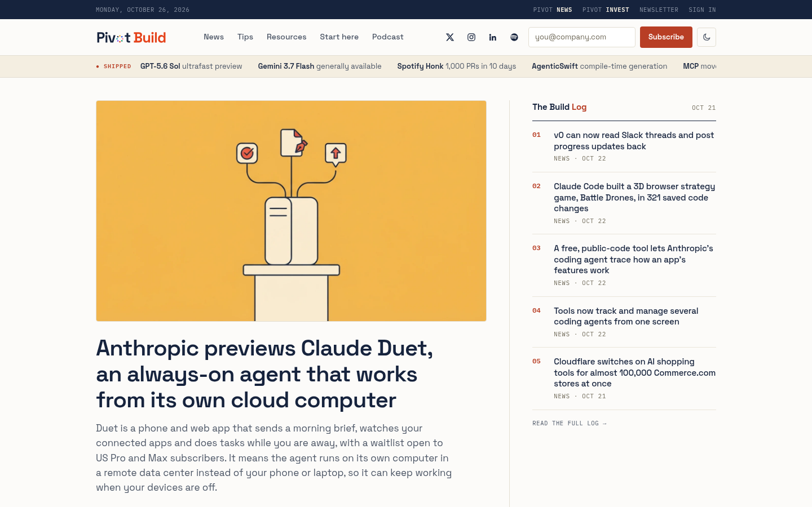The width and height of the screenshot is (812, 507).
Task: Open the Resources menu item
Action: [x=286, y=37]
